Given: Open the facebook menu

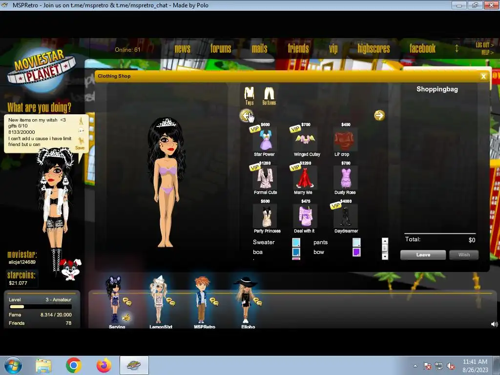Looking at the screenshot, I should 422,48.
